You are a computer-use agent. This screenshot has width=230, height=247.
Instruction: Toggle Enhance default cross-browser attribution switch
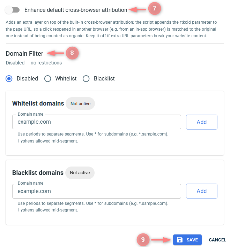[12, 10]
